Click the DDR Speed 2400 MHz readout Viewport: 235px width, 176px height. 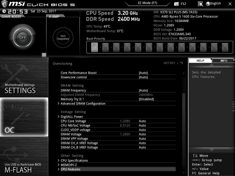113,19
